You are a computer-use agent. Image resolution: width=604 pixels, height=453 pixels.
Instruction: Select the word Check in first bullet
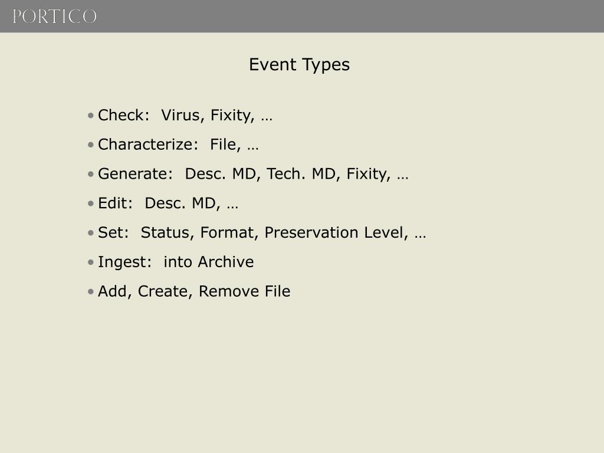(122, 115)
